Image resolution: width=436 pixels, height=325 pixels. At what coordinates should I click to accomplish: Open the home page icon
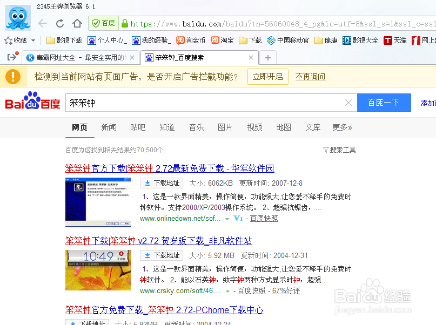coord(77,23)
